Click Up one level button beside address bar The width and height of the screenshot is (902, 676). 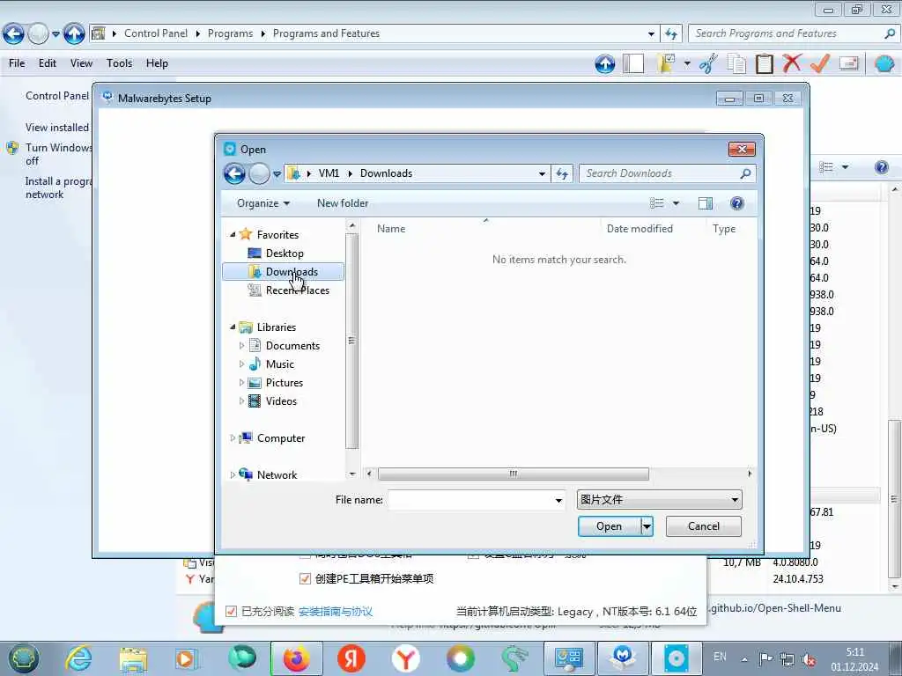pos(74,34)
